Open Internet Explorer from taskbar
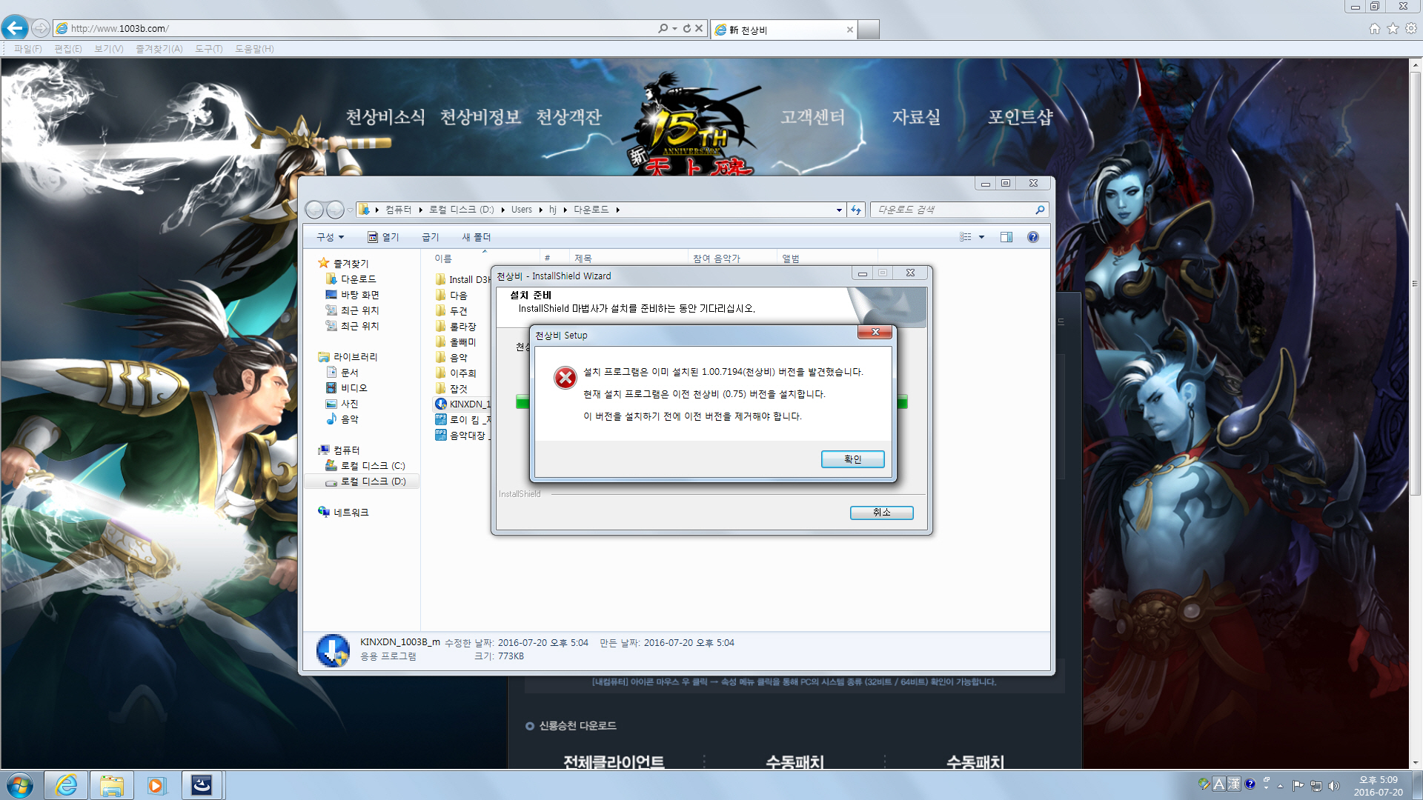This screenshot has width=1423, height=800. (x=66, y=785)
